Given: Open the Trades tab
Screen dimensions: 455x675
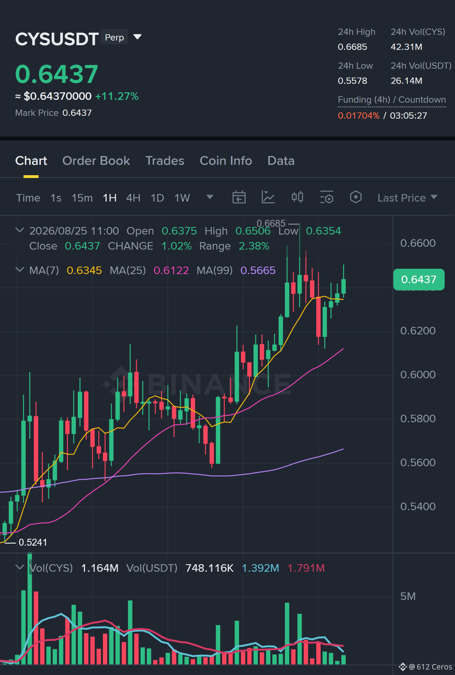Looking at the screenshot, I should tap(165, 161).
